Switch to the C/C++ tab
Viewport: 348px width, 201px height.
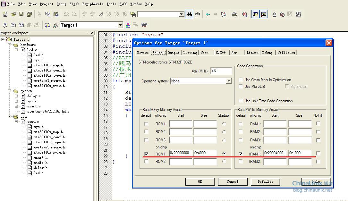[x=221, y=53]
